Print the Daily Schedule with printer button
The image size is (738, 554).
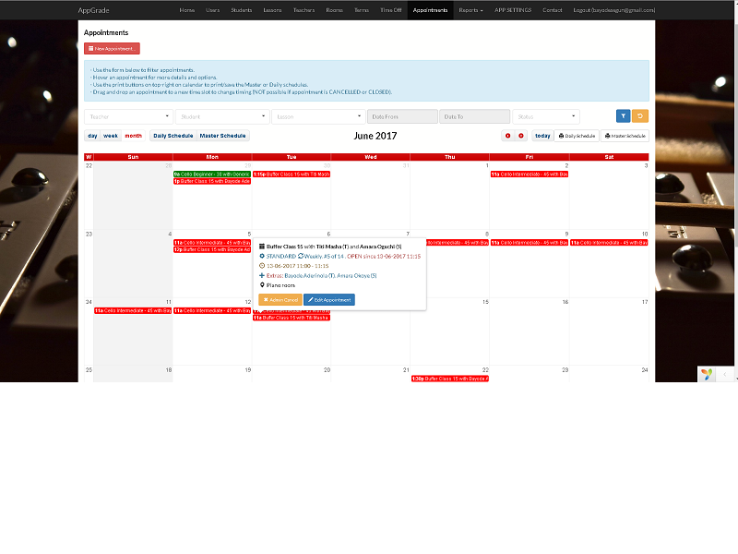[x=577, y=136]
